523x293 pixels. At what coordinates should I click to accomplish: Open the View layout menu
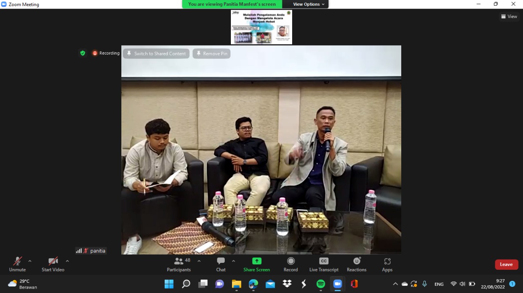click(509, 16)
